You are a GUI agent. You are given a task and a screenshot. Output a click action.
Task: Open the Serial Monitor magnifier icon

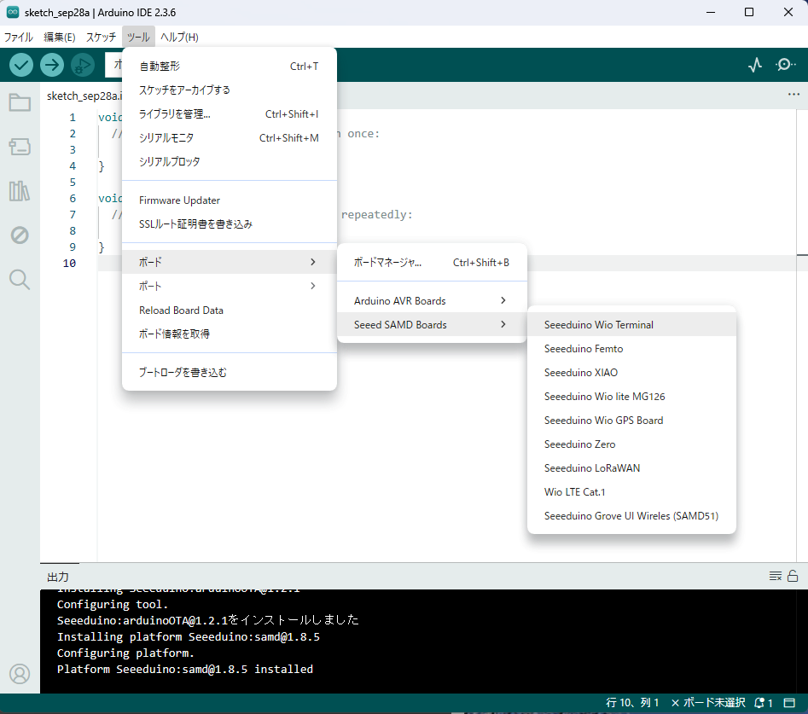(786, 65)
